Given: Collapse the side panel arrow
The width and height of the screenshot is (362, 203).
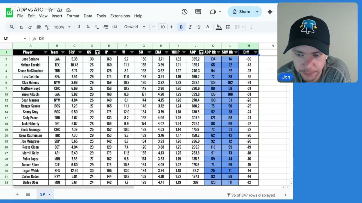Looking at the screenshot, I should click(285, 195).
